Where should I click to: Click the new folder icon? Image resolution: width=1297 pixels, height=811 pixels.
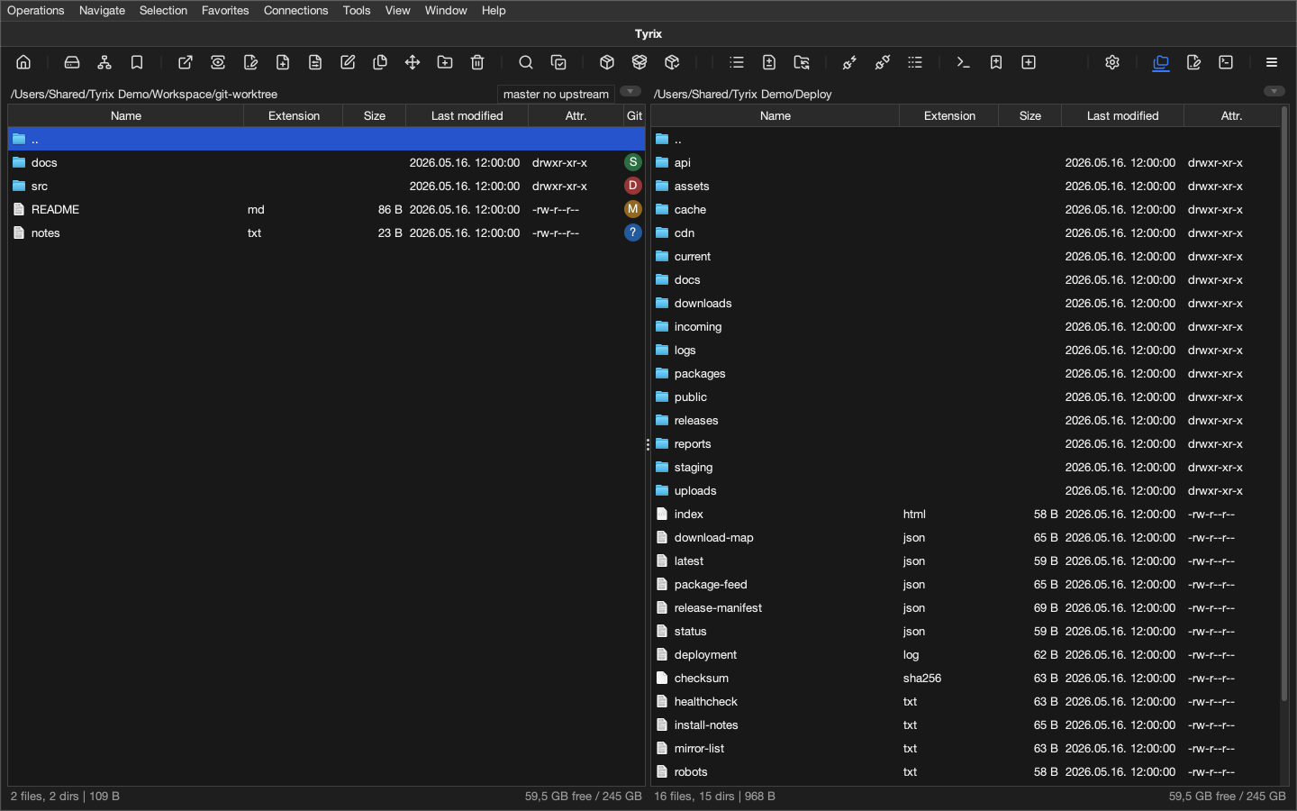tap(445, 62)
